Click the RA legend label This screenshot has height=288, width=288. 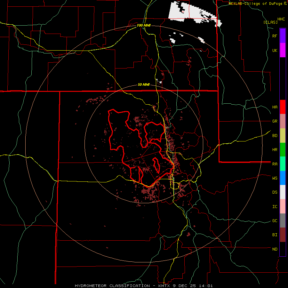point(275,164)
